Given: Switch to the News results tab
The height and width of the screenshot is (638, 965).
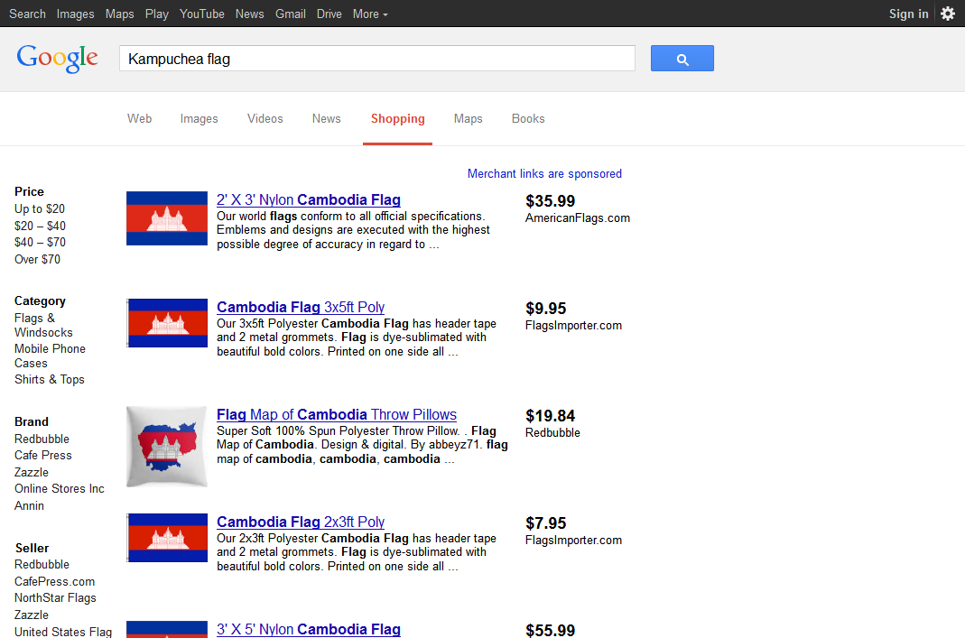Looking at the screenshot, I should pyautogui.click(x=326, y=119).
